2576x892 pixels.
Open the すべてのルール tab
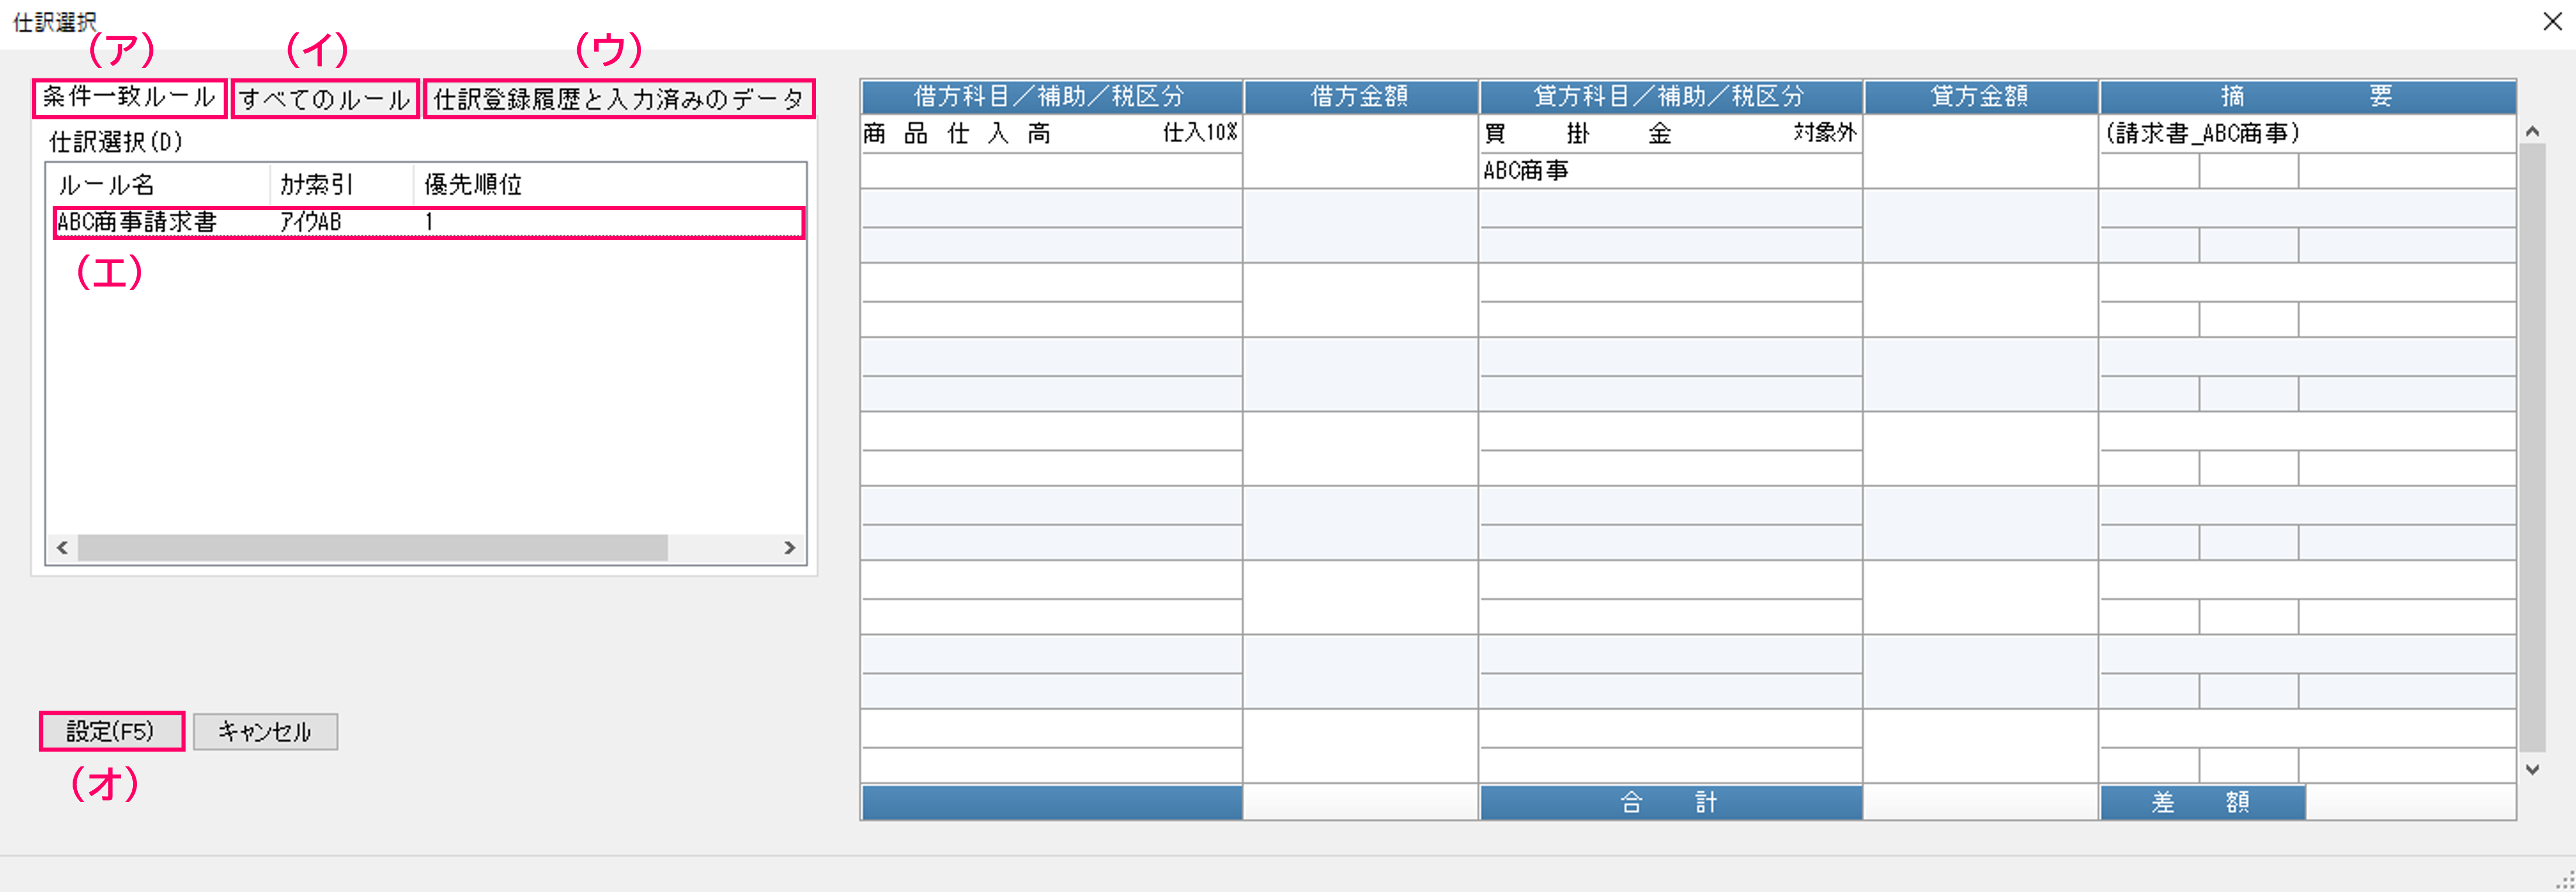(325, 99)
